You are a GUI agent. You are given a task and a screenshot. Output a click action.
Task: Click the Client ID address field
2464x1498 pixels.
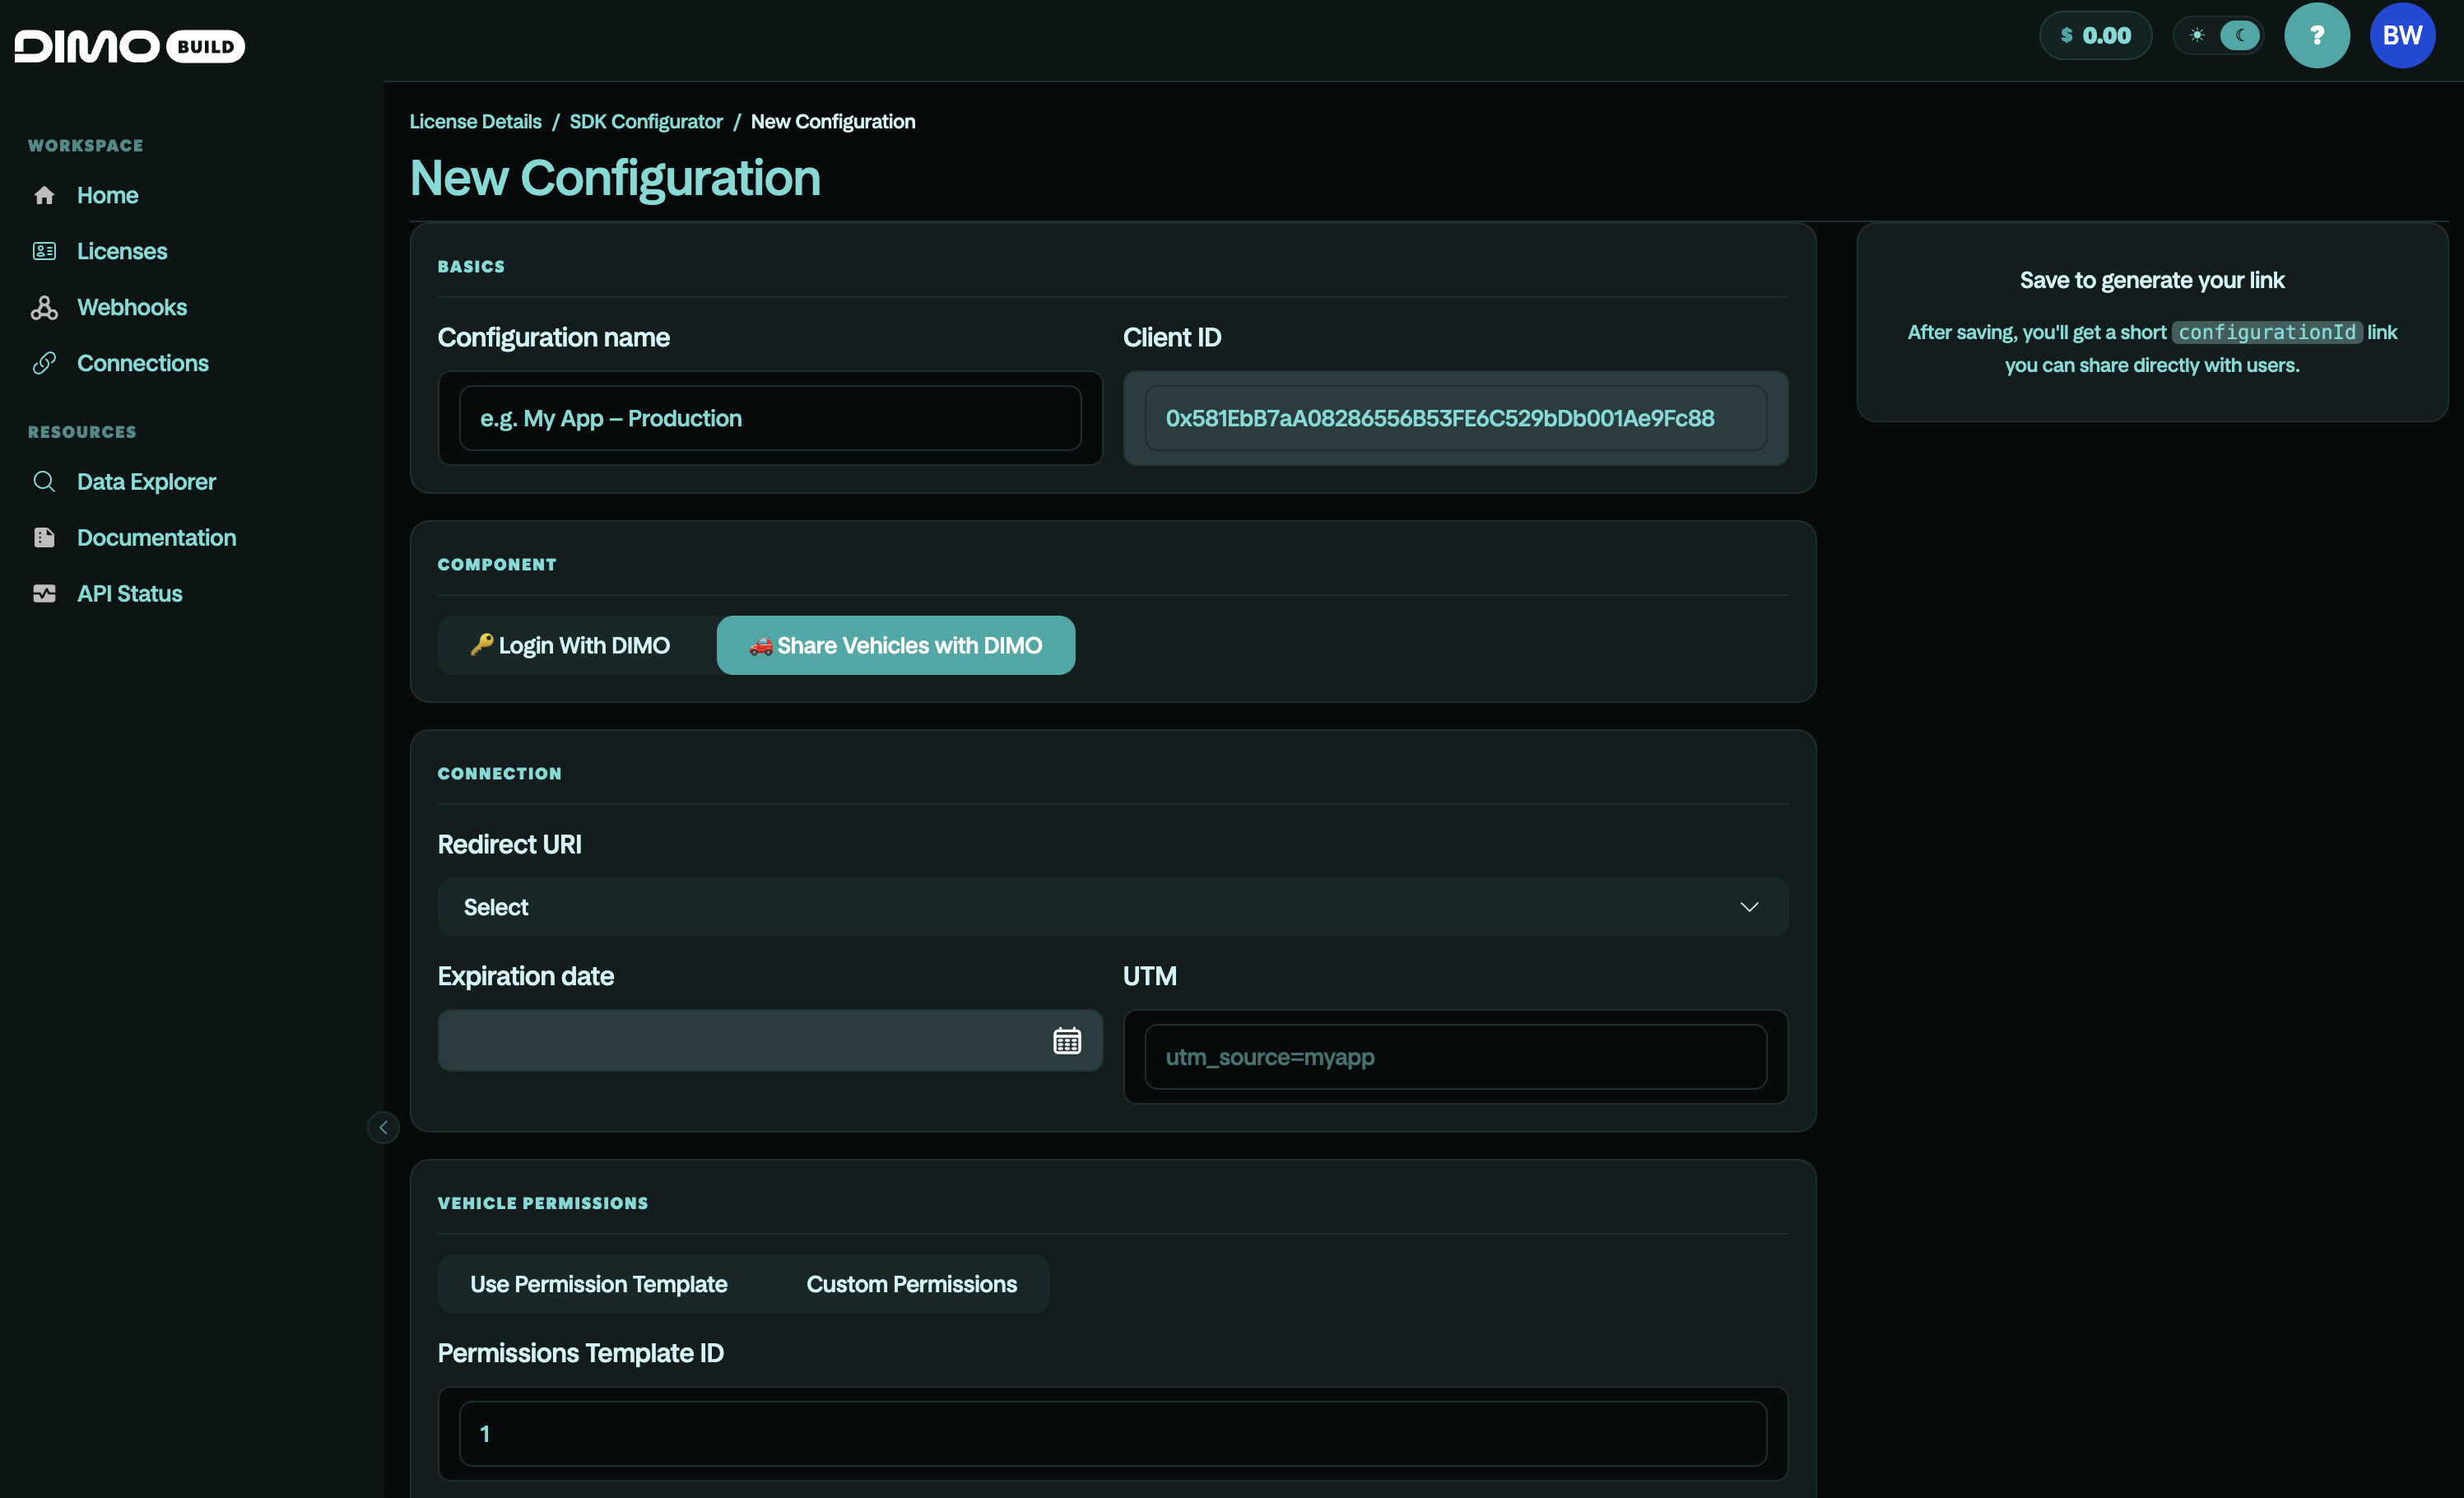tap(1455, 418)
